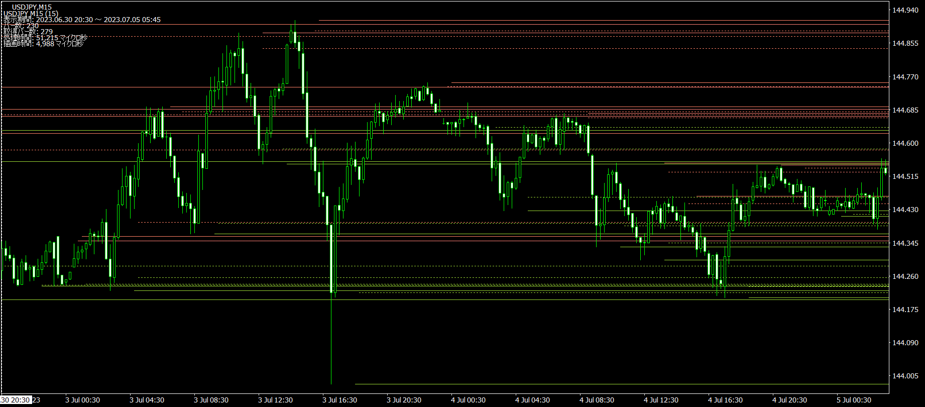Viewport: 925px width, 407px height.
Task: Click the 144.345 price label
Action: (x=905, y=243)
